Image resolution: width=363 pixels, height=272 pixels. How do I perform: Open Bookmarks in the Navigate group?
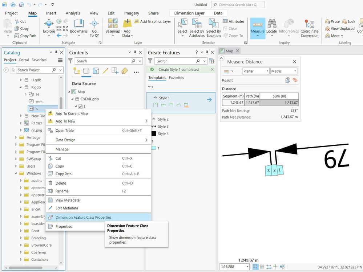[x=79, y=26]
